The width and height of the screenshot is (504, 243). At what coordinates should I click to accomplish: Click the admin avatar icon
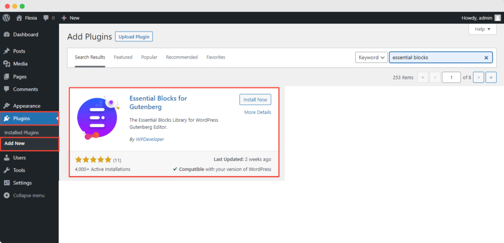click(498, 18)
